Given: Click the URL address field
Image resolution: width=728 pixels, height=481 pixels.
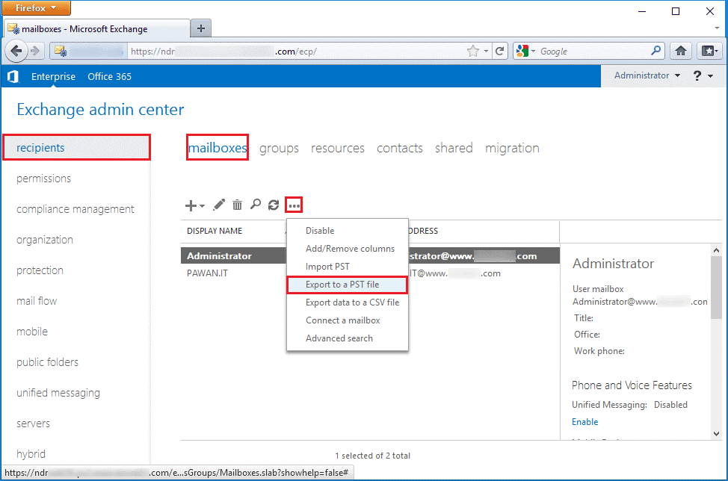Looking at the screenshot, I should [x=297, y=51].
